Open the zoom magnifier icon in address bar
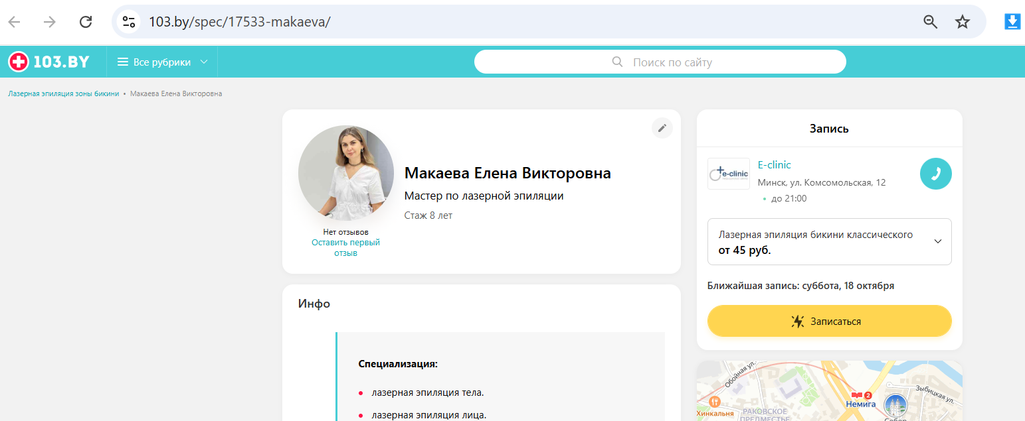 click(x=931, y=22)
